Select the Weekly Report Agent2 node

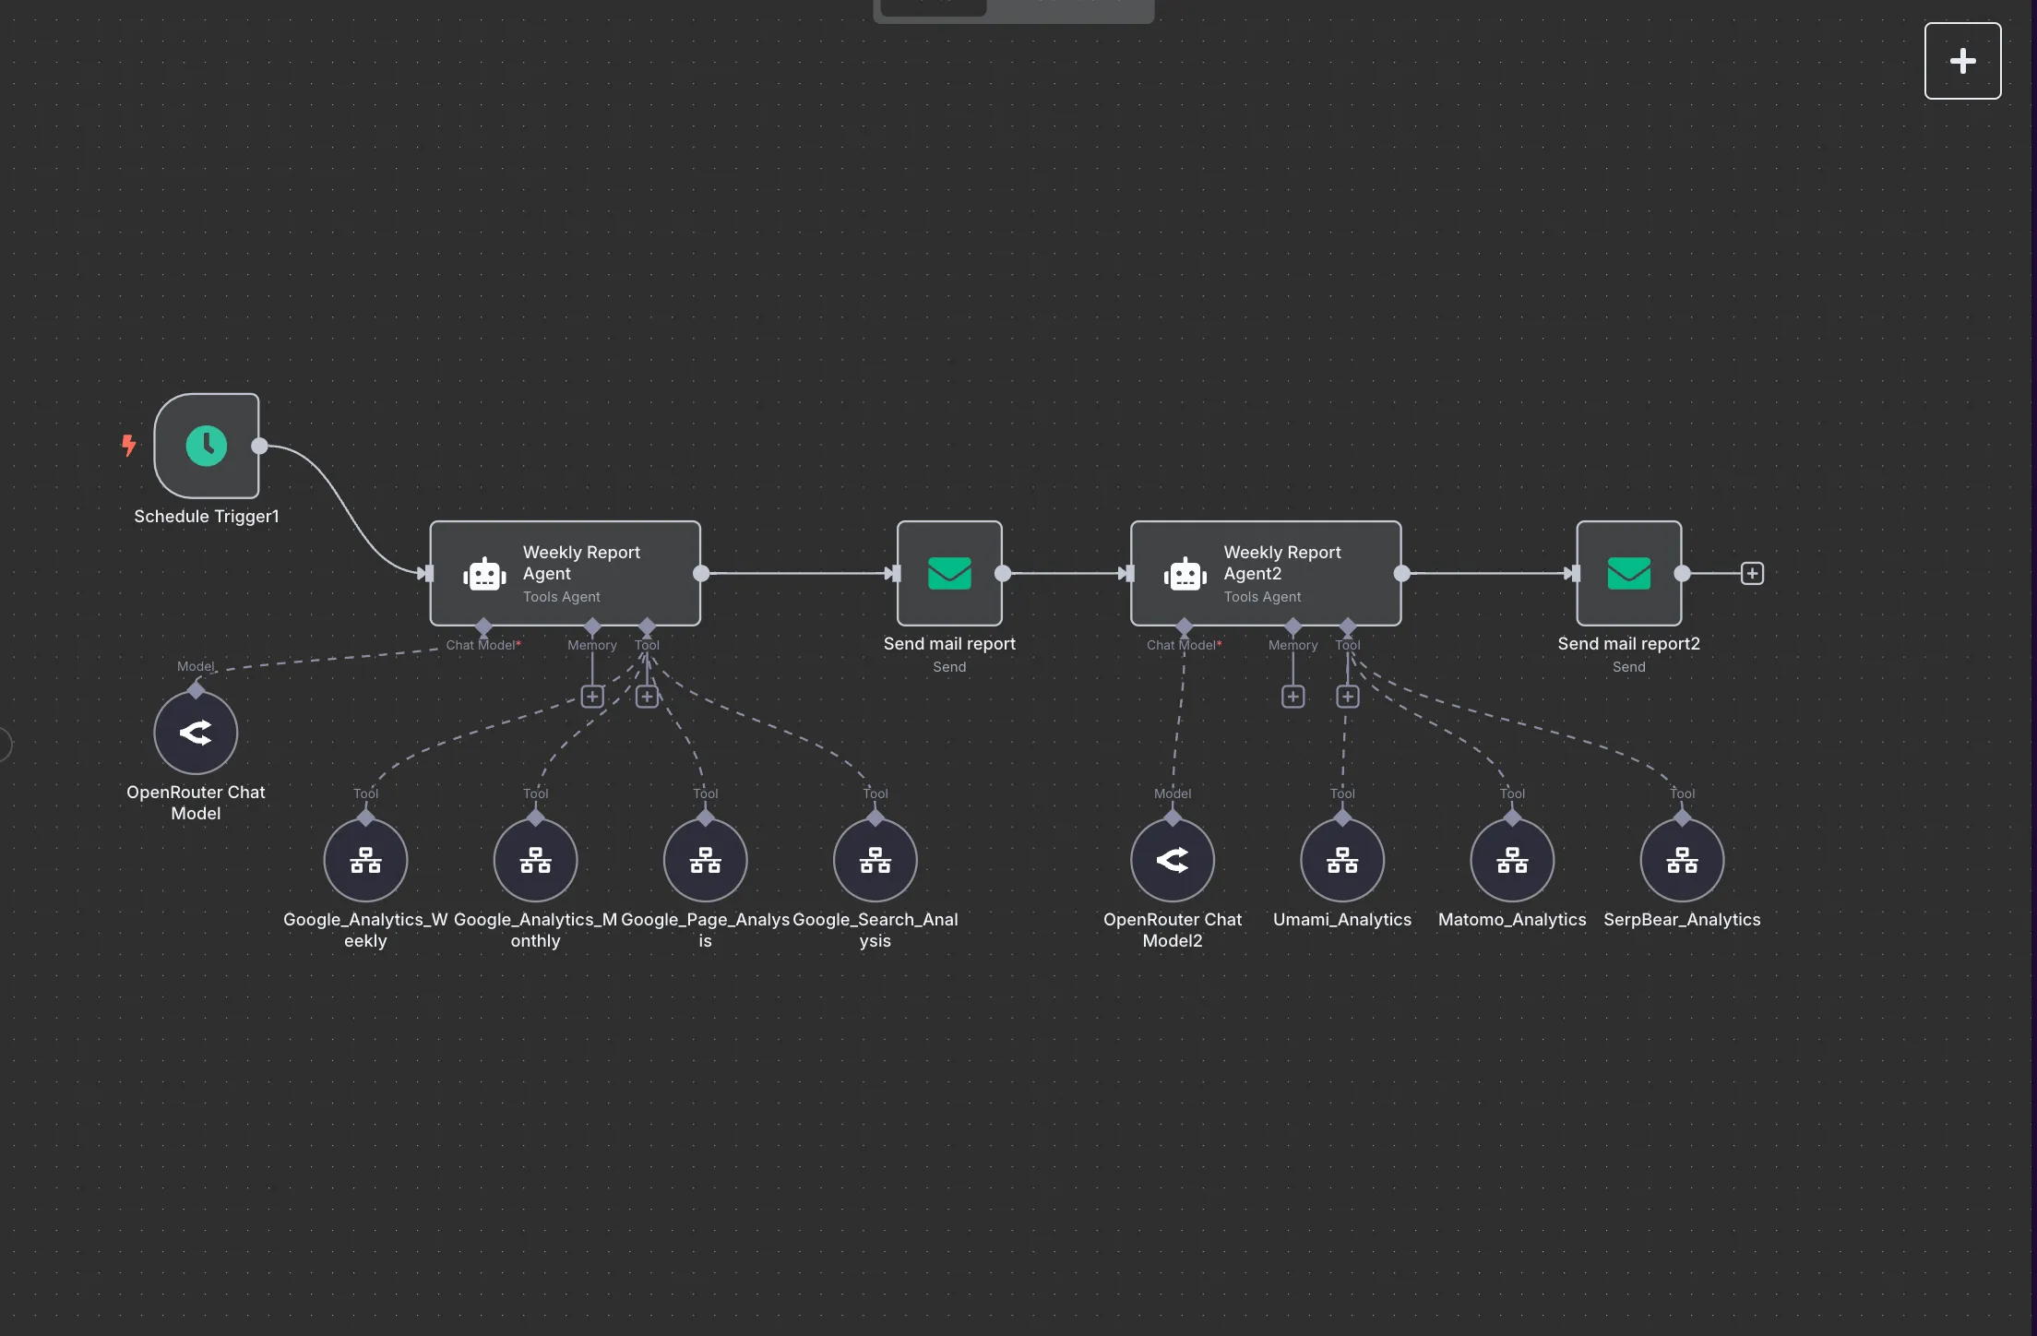(1265, 573)
